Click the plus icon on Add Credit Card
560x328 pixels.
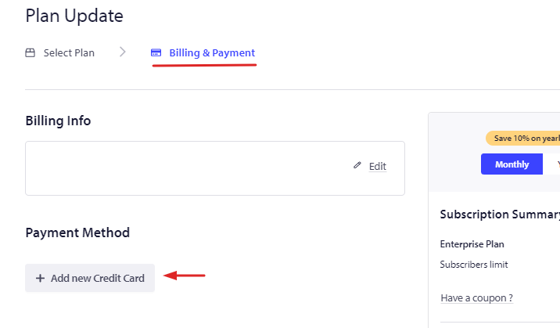pos(41,279)
